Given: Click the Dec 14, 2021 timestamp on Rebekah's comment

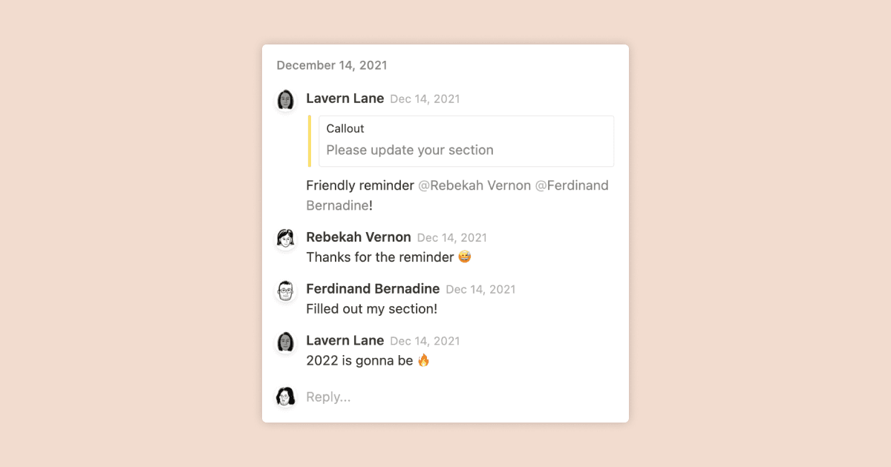Looking at the screenshot, I should click(452, 237).
